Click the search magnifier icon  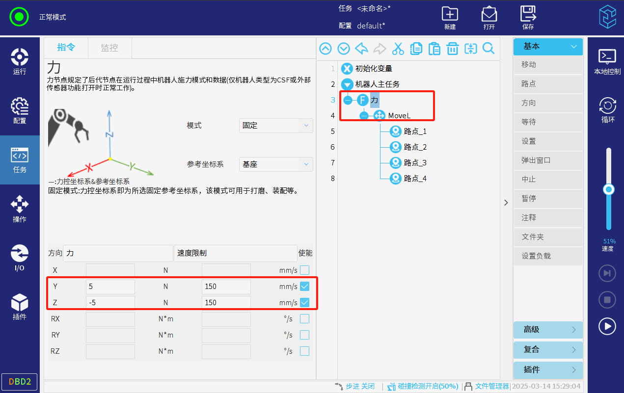(488, 49)
